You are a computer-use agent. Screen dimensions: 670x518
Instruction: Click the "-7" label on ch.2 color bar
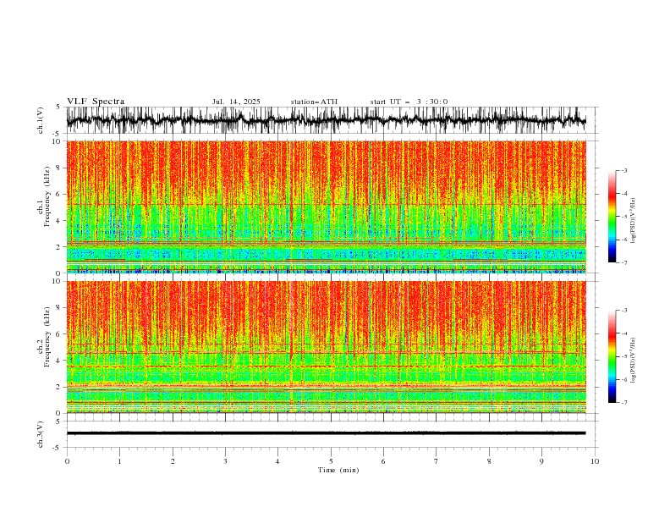pos(623,403)
